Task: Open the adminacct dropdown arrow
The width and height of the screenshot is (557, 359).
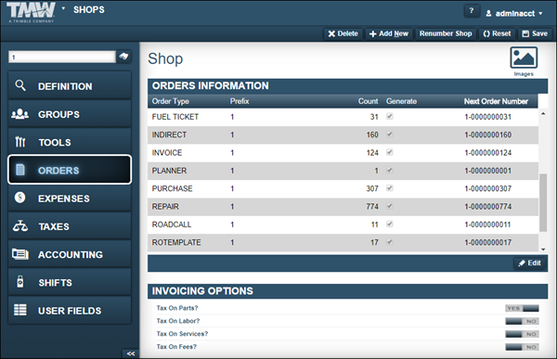Action: [x=540, y=14]
